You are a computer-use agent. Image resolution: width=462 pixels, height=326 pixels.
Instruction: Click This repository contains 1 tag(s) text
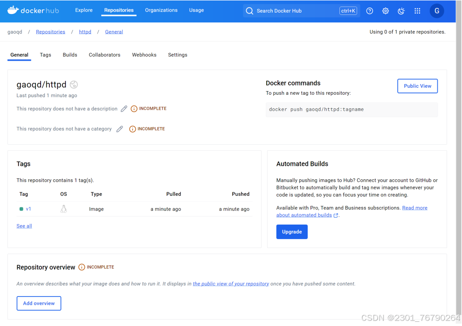click(55, 180)
